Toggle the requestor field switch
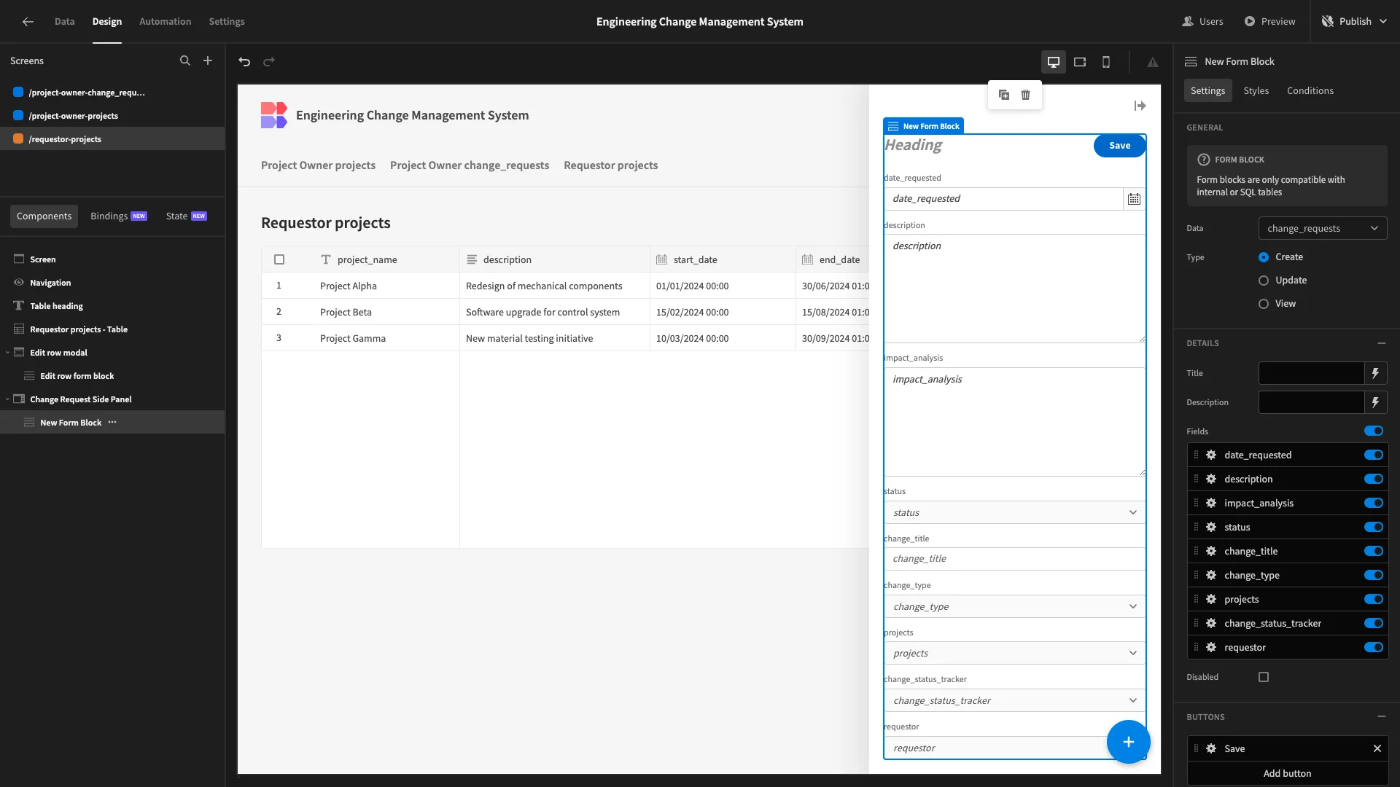This screenshot has height=787, width=1400. click(x=1374, y=648)
